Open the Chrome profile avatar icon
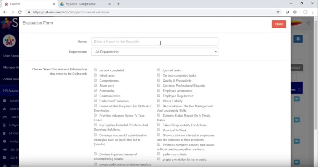Image resolution: width=318 pixels, height=167 pixels. pyautogui.click(x=305, y=12)
